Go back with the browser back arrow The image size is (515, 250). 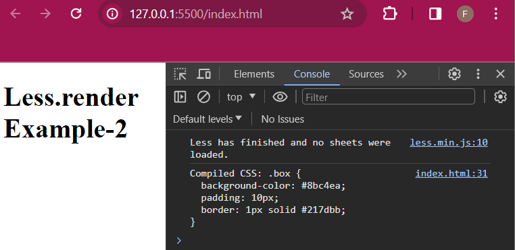16,13
